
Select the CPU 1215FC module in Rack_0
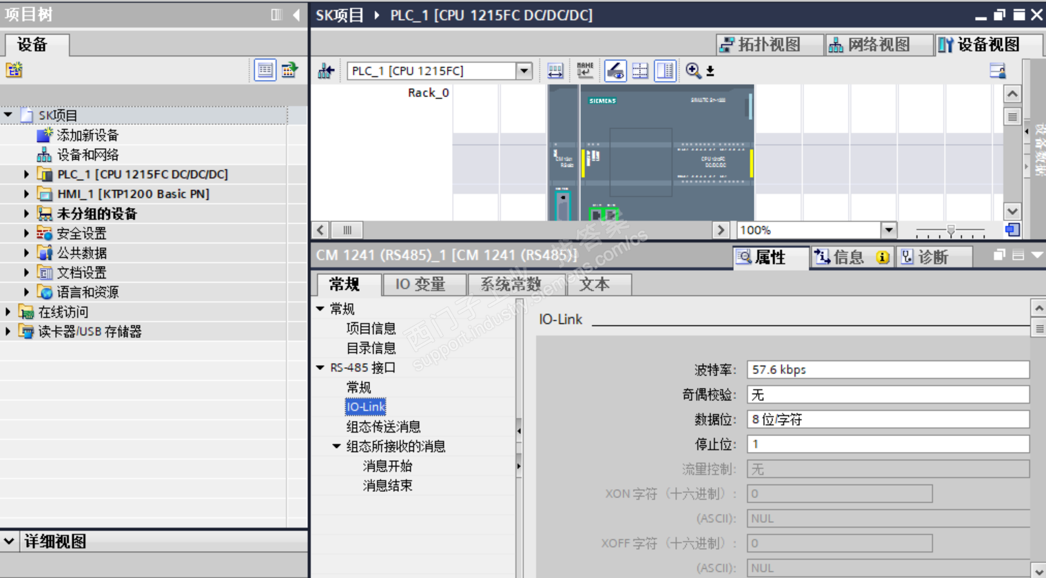(667, 152)
